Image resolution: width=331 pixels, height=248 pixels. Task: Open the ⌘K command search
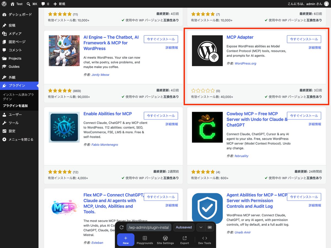pos(32,4)
